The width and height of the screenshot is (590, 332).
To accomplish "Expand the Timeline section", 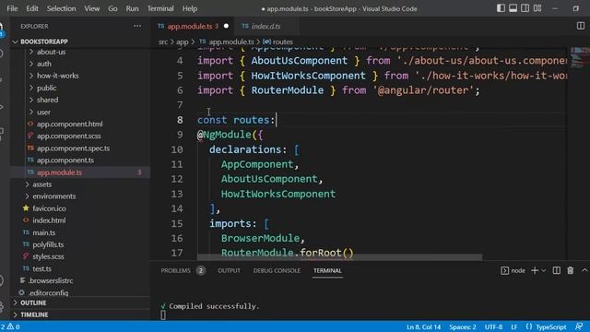I will pos(34,314).
